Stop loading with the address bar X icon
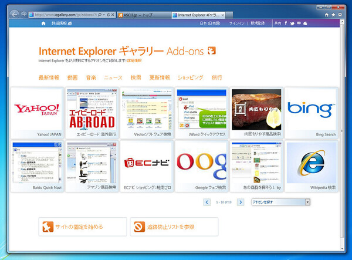 (x=113, y=15)
